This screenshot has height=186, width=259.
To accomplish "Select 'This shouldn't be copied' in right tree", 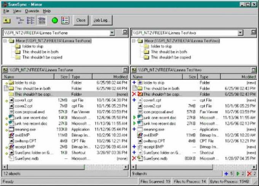I will point(171,57).
